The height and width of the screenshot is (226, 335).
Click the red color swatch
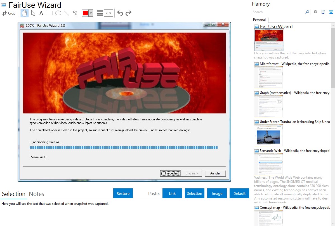[85, 13]
